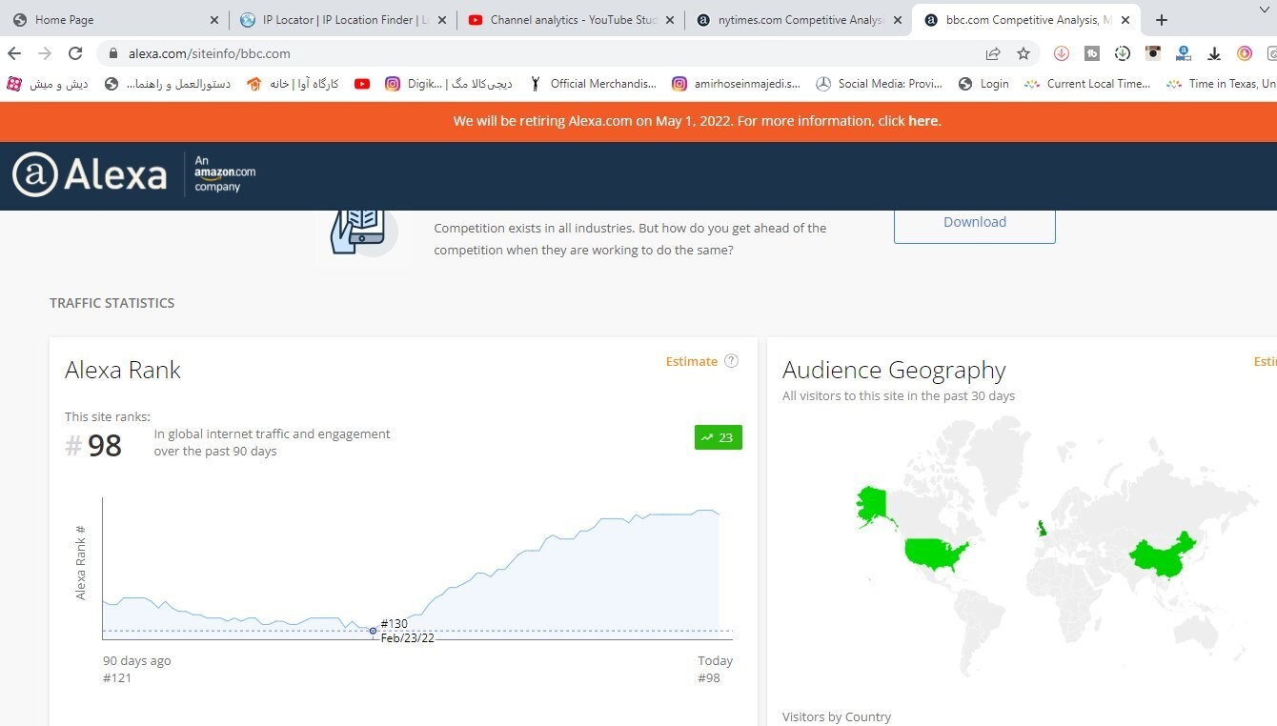The height and width of the screenshot is (726, 1277).
Task: Close the IP Locator tab
Action: (442, 20)
